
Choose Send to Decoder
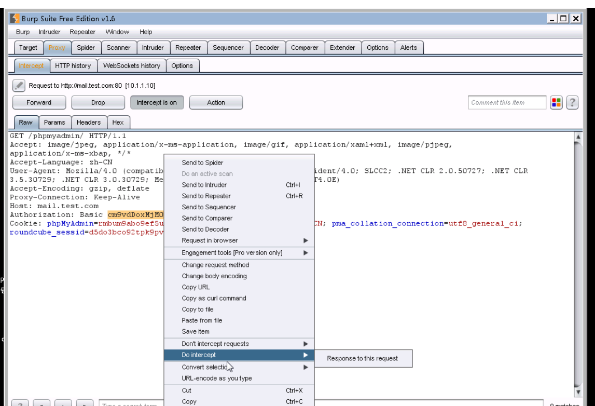click(239, 229)
